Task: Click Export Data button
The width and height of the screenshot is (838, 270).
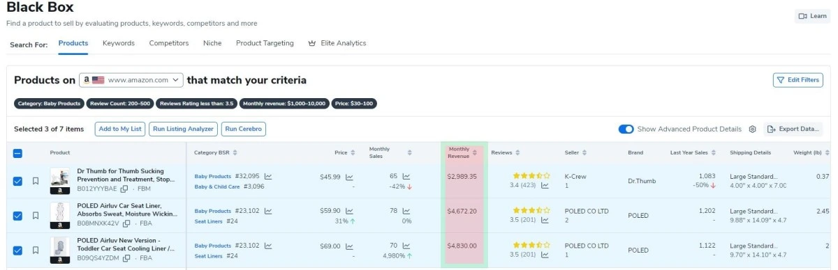Action: click(793, 129)
